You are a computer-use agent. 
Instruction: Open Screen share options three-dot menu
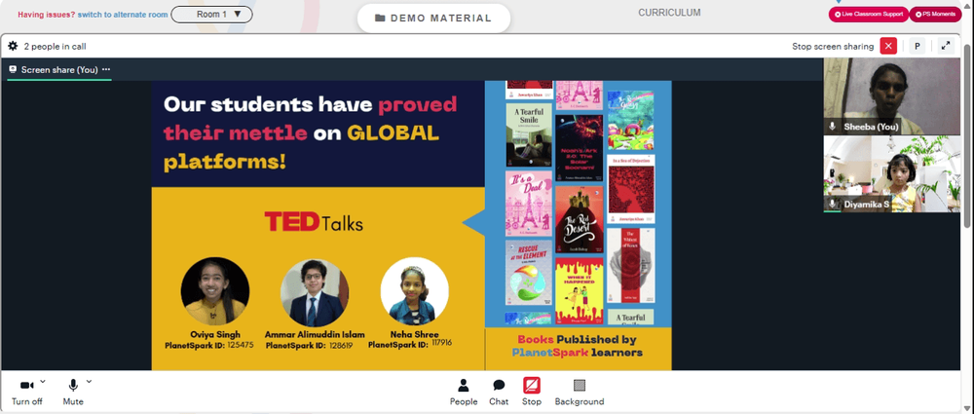tap(105, 69)
